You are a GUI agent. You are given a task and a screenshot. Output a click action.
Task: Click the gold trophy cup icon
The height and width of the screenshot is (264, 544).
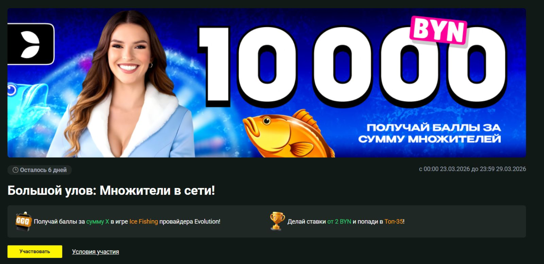(x=277, y=221)
